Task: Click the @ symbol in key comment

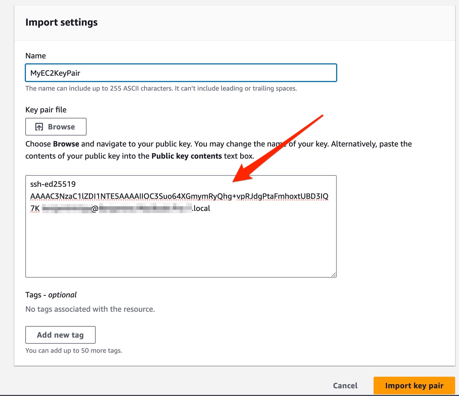Action: click(x=95, y=209)
